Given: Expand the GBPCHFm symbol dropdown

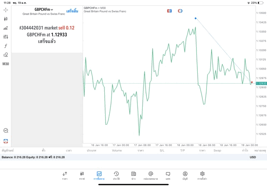Looking at the screenshot, I should pos(44,10).
